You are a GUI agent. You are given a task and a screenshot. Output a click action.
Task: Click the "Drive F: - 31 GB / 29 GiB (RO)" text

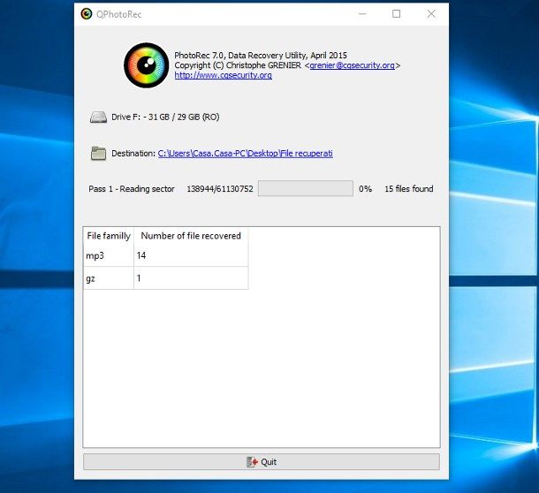[165, 118]
